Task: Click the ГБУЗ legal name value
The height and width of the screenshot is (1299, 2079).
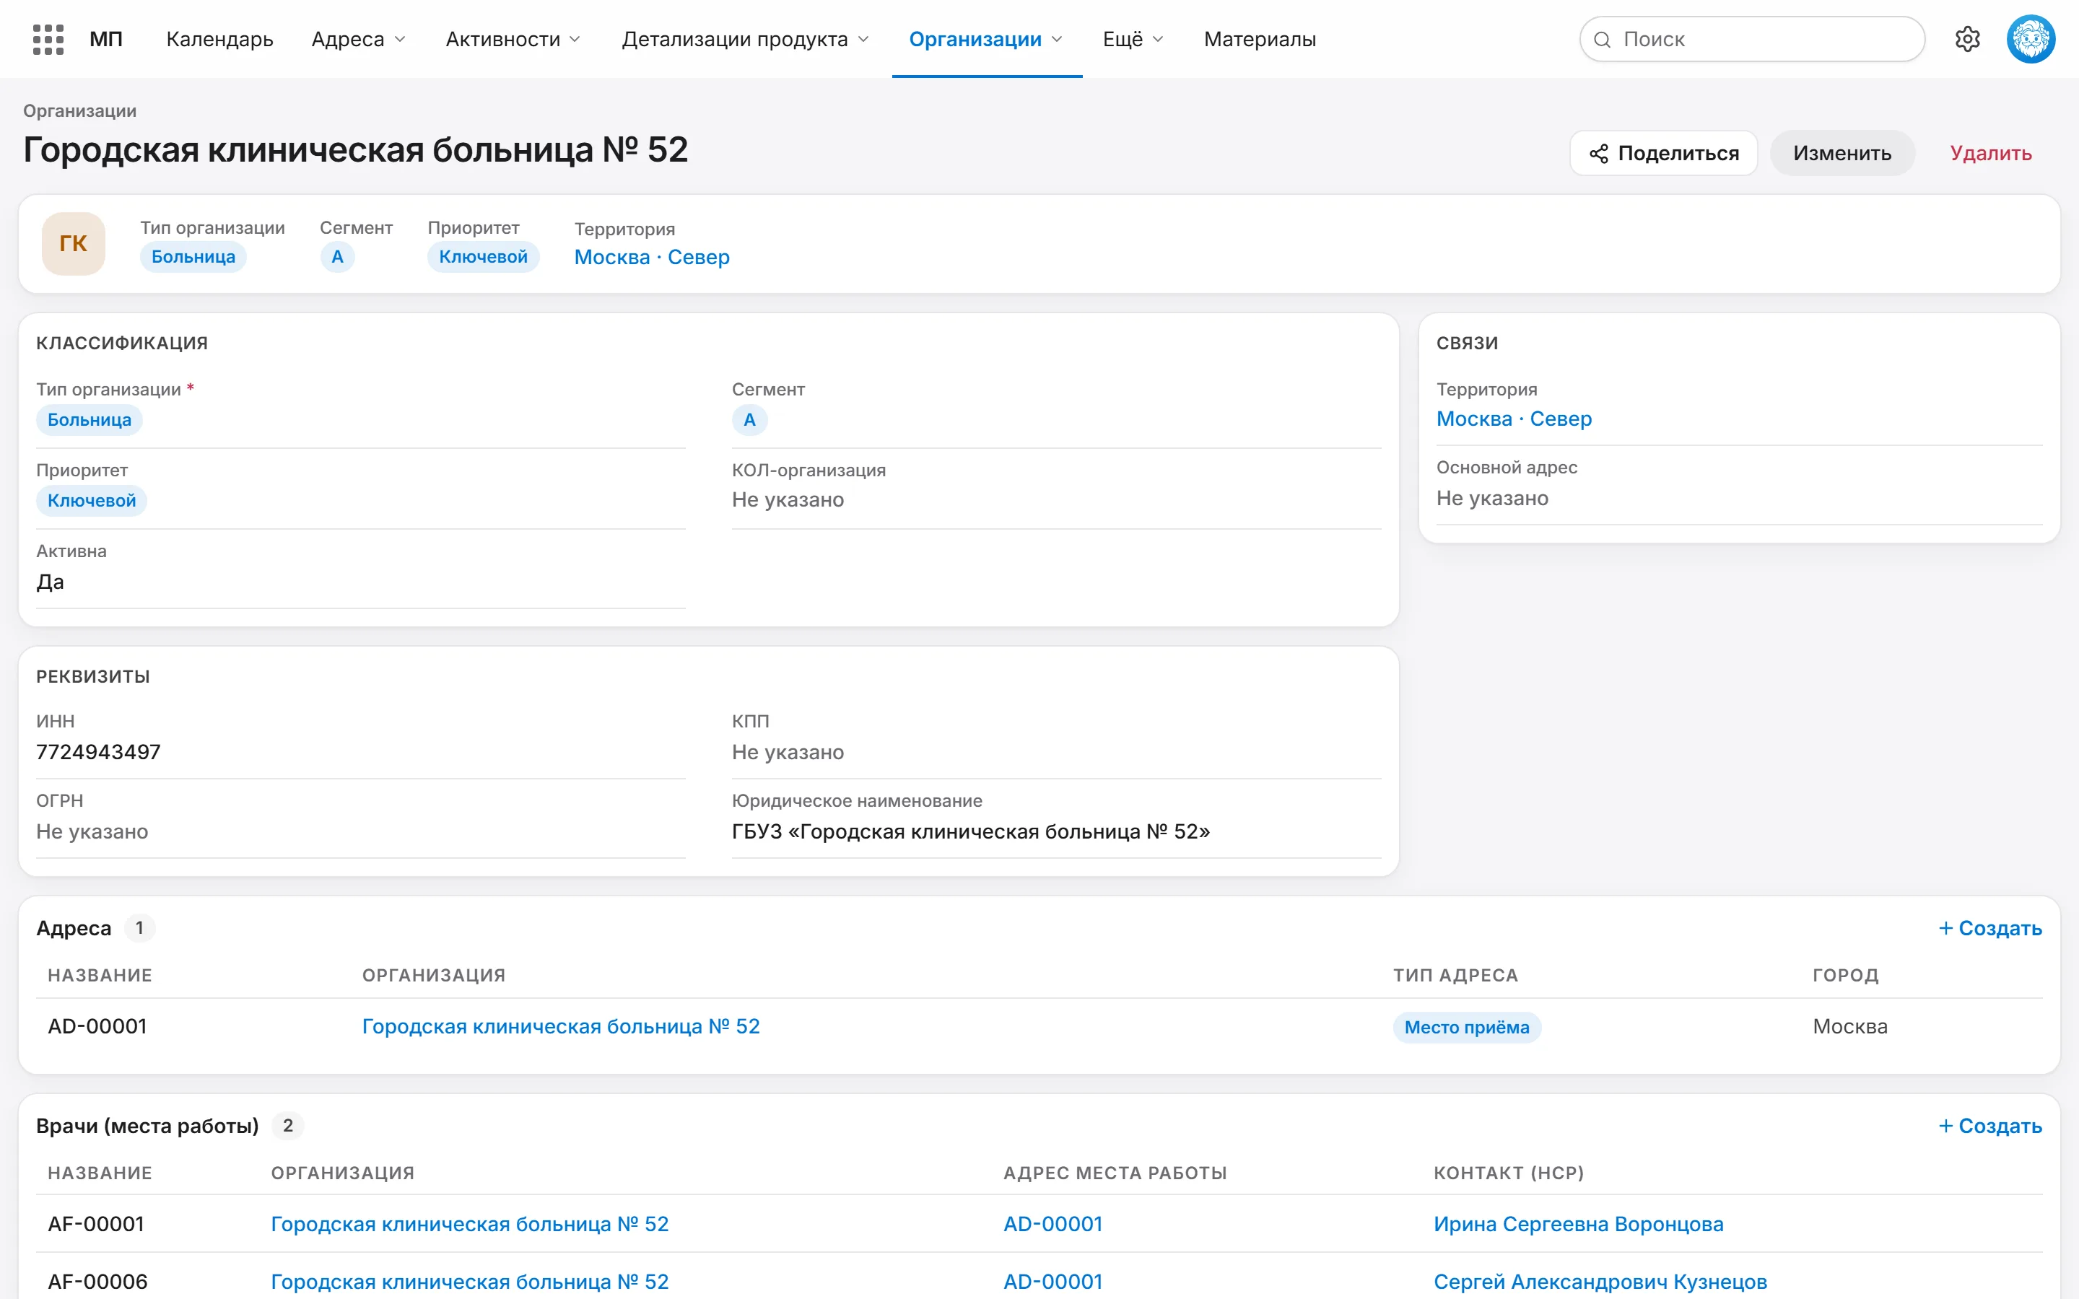Action: point(971,831)
